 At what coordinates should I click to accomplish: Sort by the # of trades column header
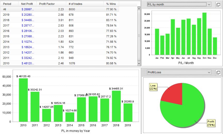pos(85,4)
